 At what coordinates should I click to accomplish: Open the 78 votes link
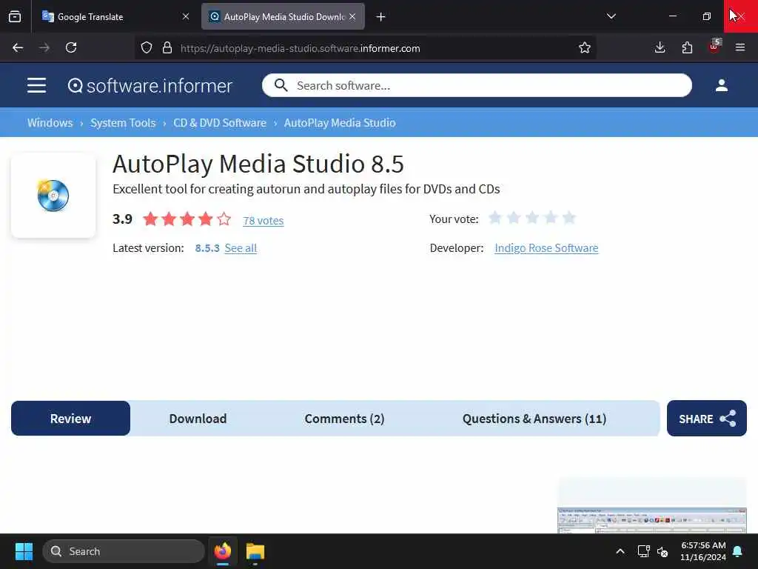coord(263,221)
